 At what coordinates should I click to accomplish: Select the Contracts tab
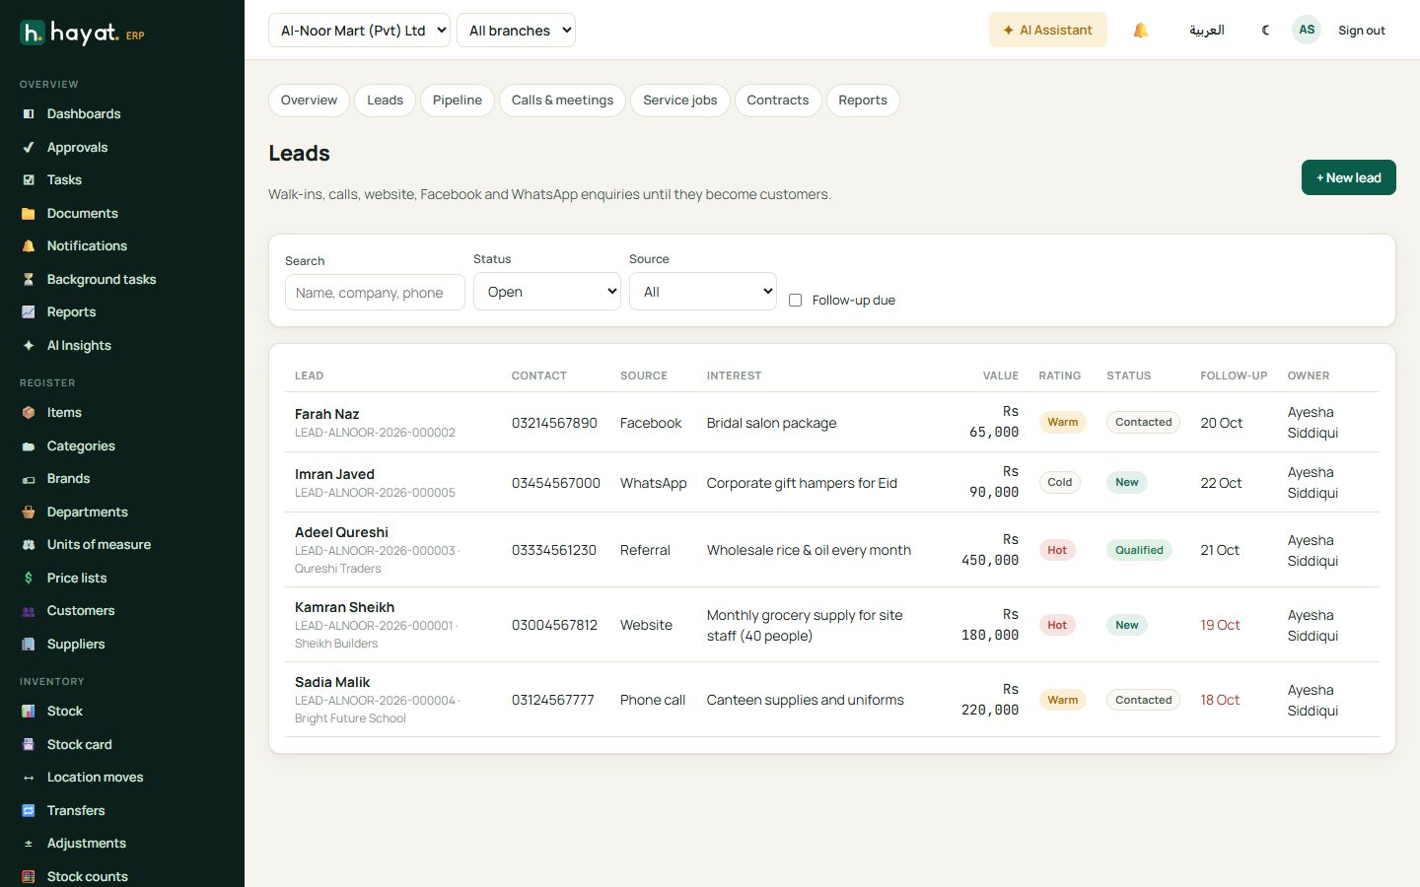[x=778, y=101]
